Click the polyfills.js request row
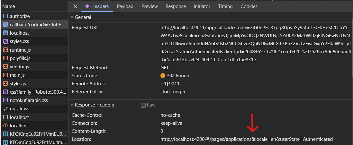The image size is (353, 145). pos(34,58)
